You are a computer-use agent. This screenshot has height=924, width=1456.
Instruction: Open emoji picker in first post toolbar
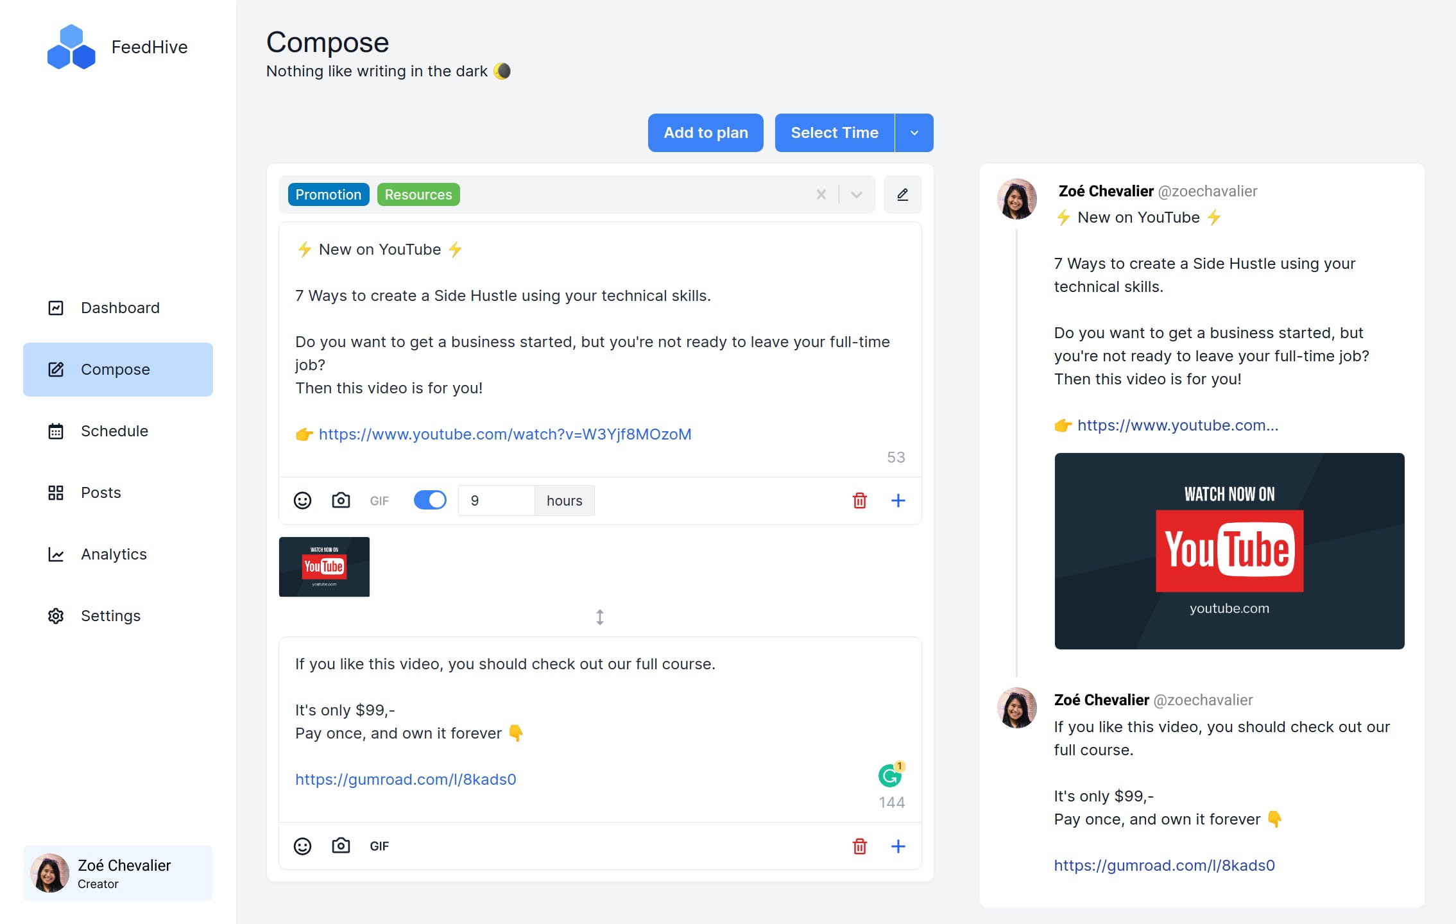[x=302, y=501]
